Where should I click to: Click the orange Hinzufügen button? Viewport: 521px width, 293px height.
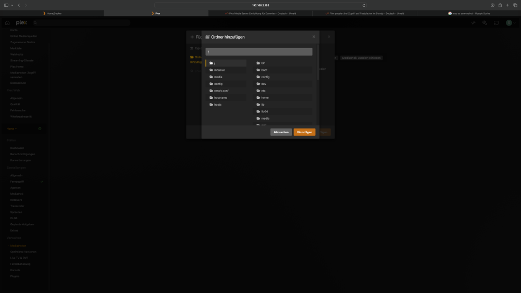tap(304, 132)
